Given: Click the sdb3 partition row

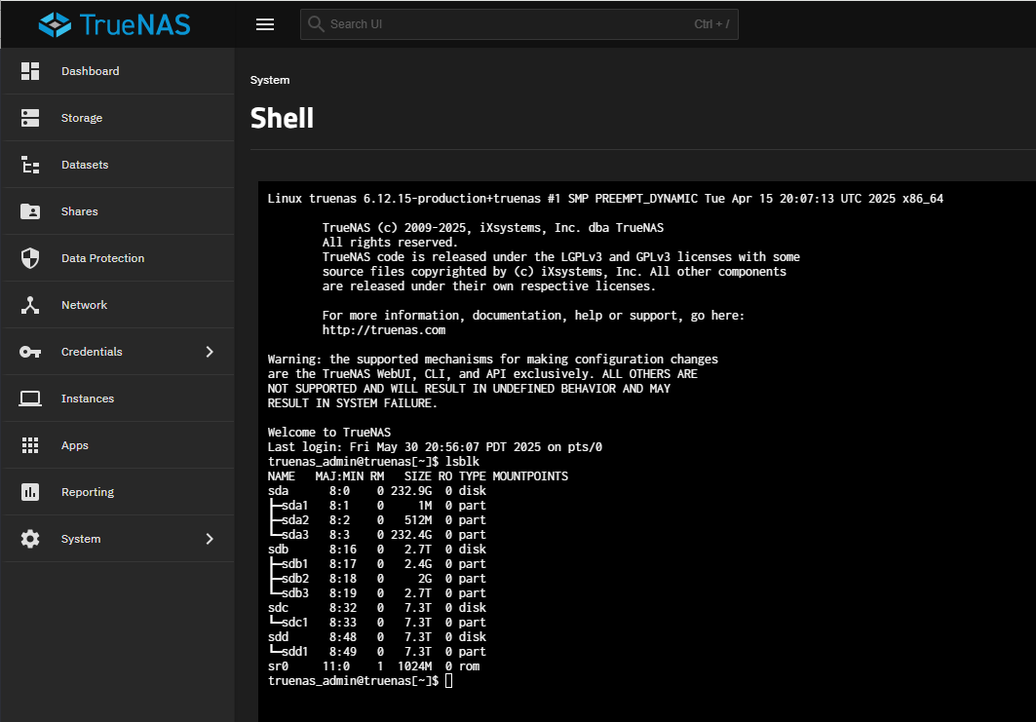Looking at the screenshot, I should (376, 593).
